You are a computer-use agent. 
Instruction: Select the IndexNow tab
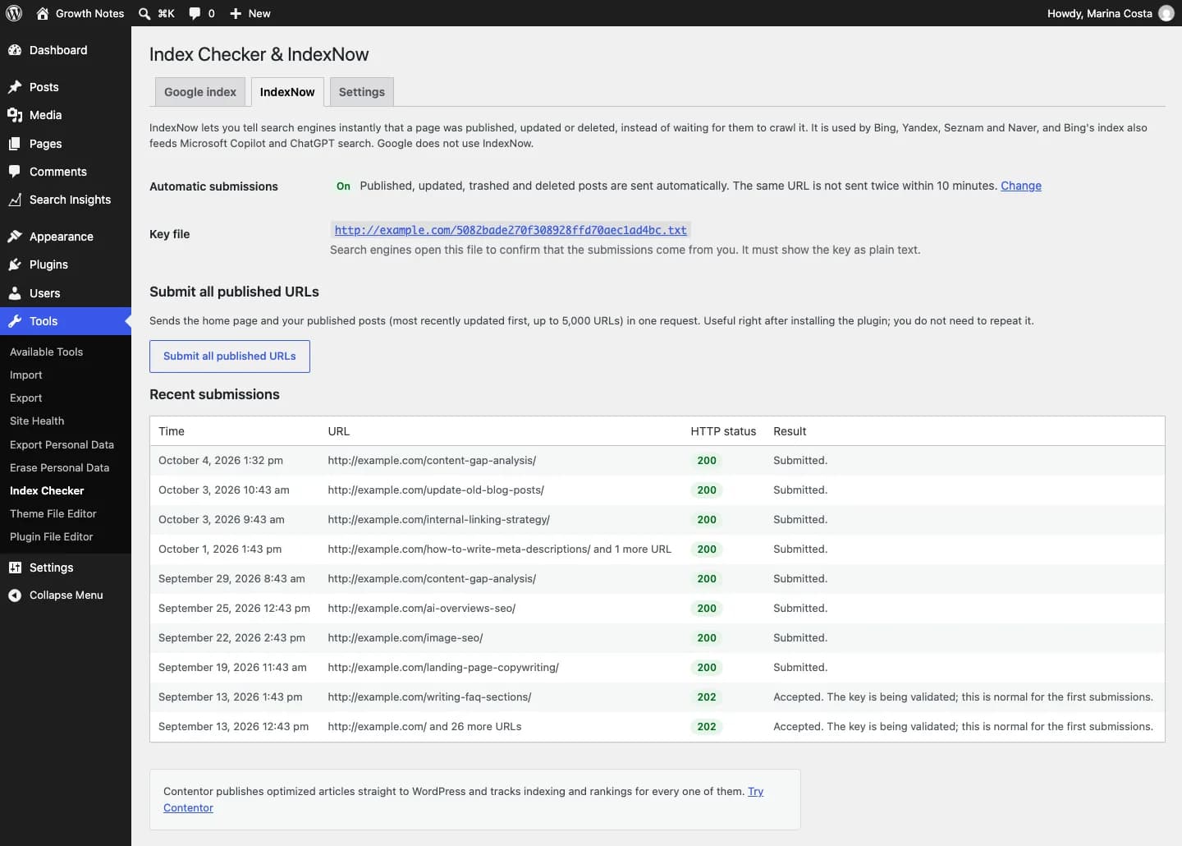(x=287, y=92)
